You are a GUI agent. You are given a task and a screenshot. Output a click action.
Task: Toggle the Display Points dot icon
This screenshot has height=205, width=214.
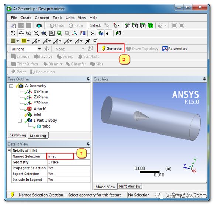coord(107,34)
